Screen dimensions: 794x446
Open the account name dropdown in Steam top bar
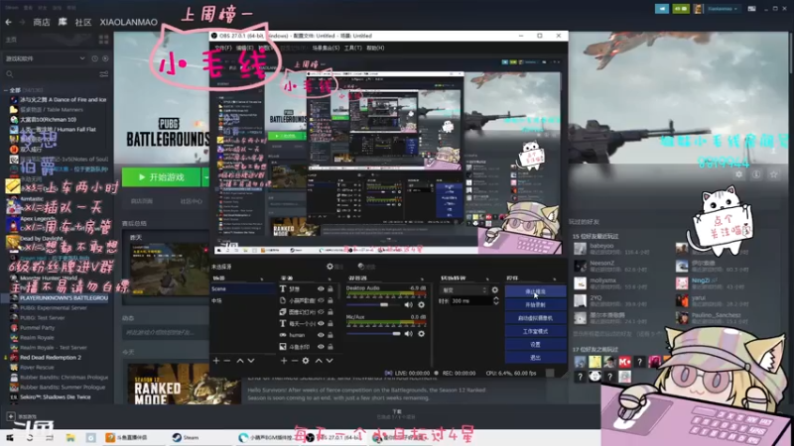coord(723,9)
